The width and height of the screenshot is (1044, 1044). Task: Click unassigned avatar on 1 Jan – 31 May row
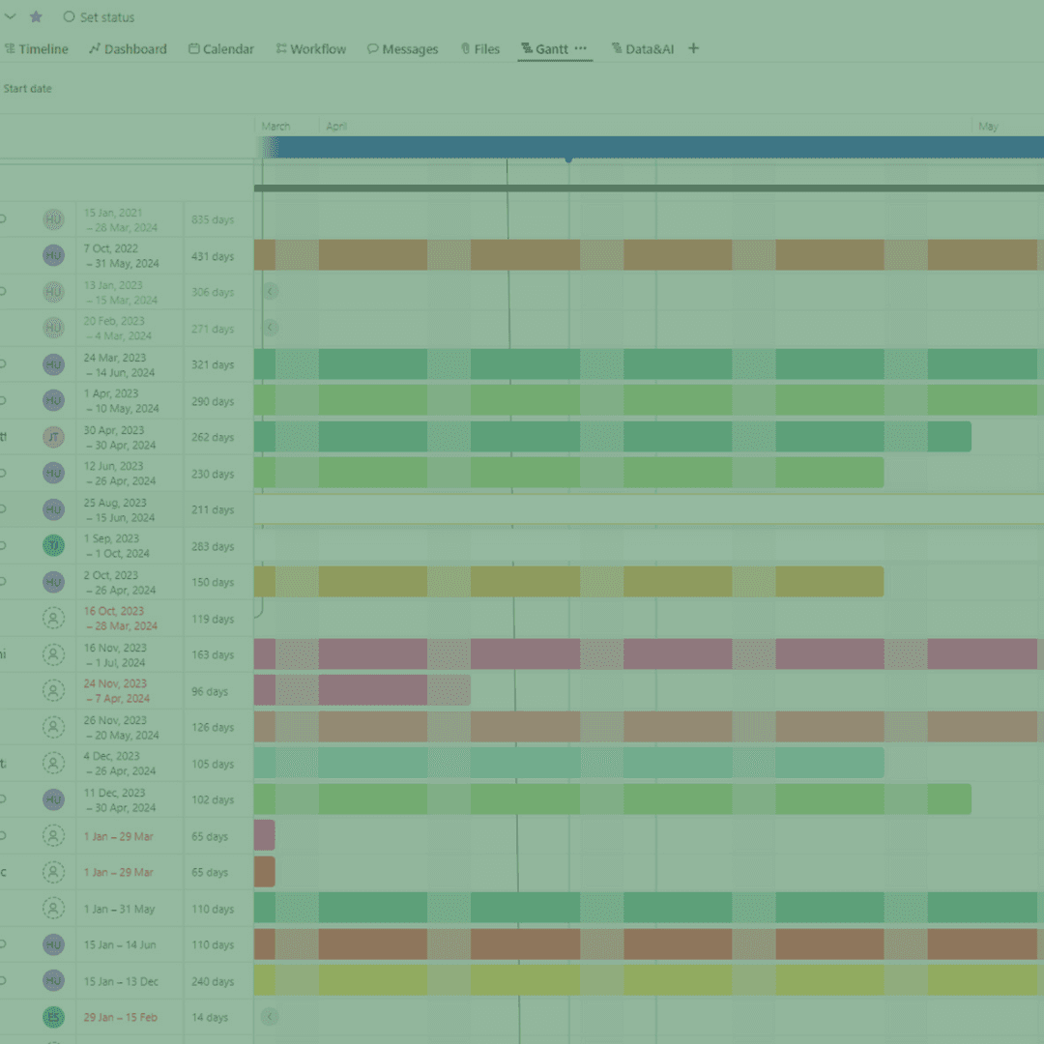click(x=53, y=909)
